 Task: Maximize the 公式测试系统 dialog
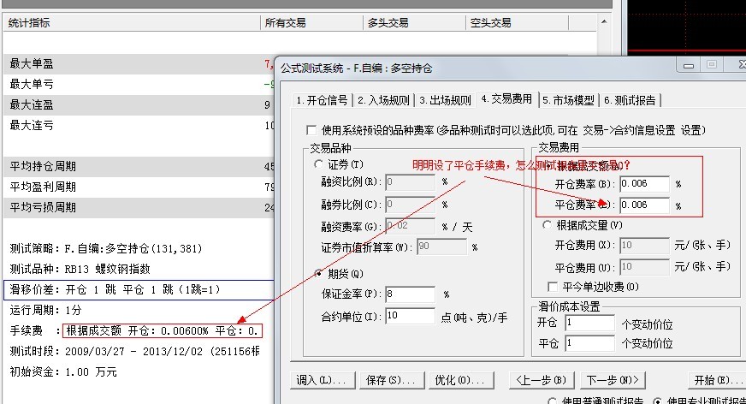[712, 65]
